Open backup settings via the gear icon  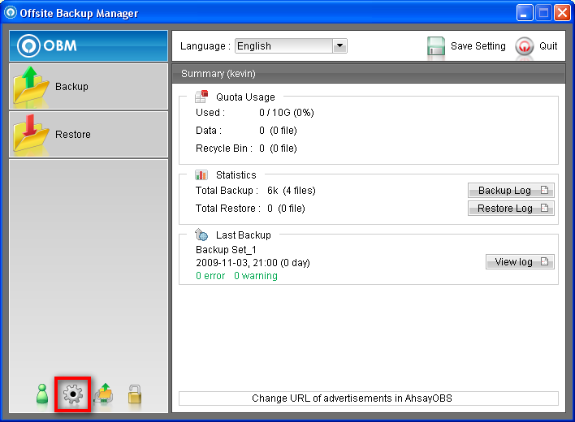(x=73, y=394)
